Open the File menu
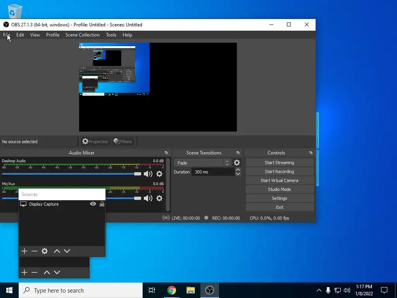Viewport: 397px width, 298px height. click(x=7, y=35)
